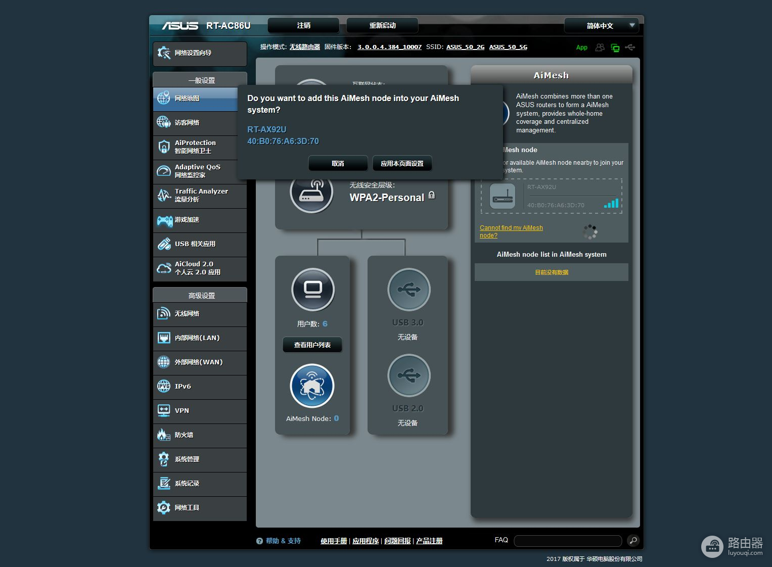Open Traffic Analyzer in the sidebar
The image size is (772, 567).
click(x=200, y=196)
